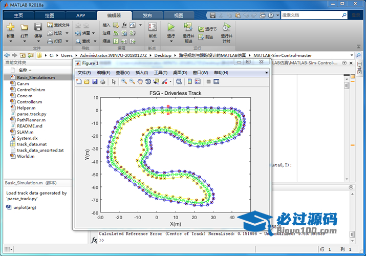Expand the 新建 (New) dropdown arrow
The height and width of the screenshot is (256, 366).
[x=11, y=41]
